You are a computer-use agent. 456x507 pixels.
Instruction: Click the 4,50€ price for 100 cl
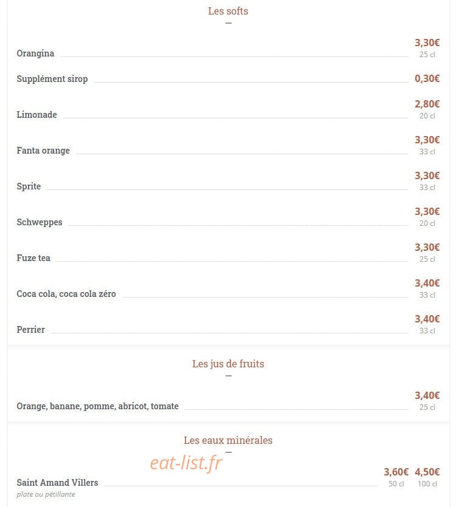point(427,472)
